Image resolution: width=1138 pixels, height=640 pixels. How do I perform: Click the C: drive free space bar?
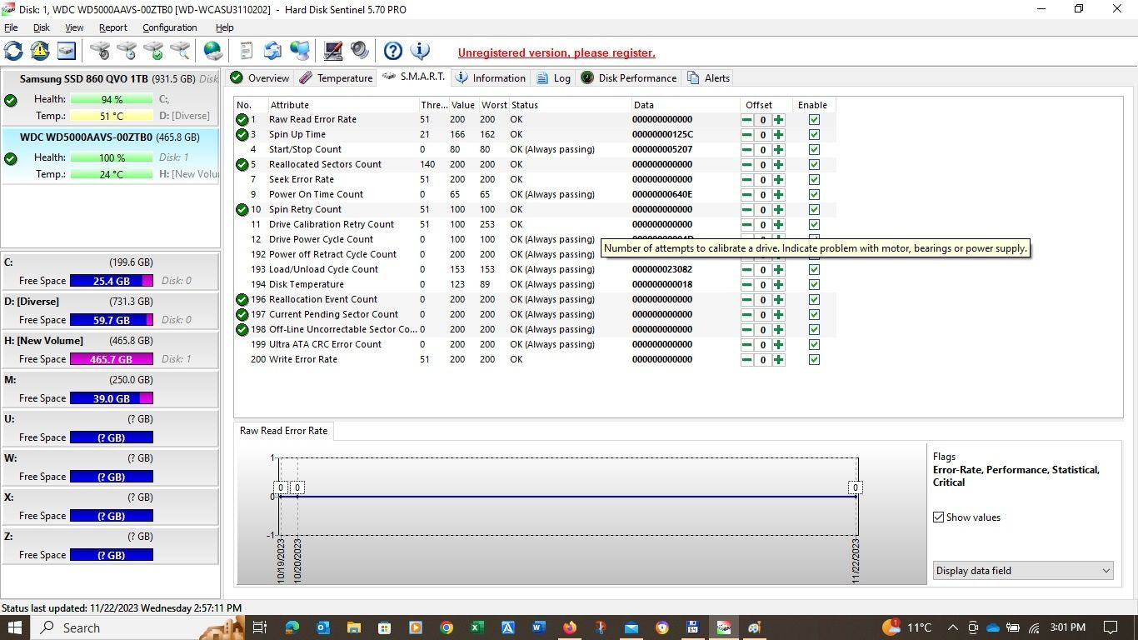[x=112, y=281]
